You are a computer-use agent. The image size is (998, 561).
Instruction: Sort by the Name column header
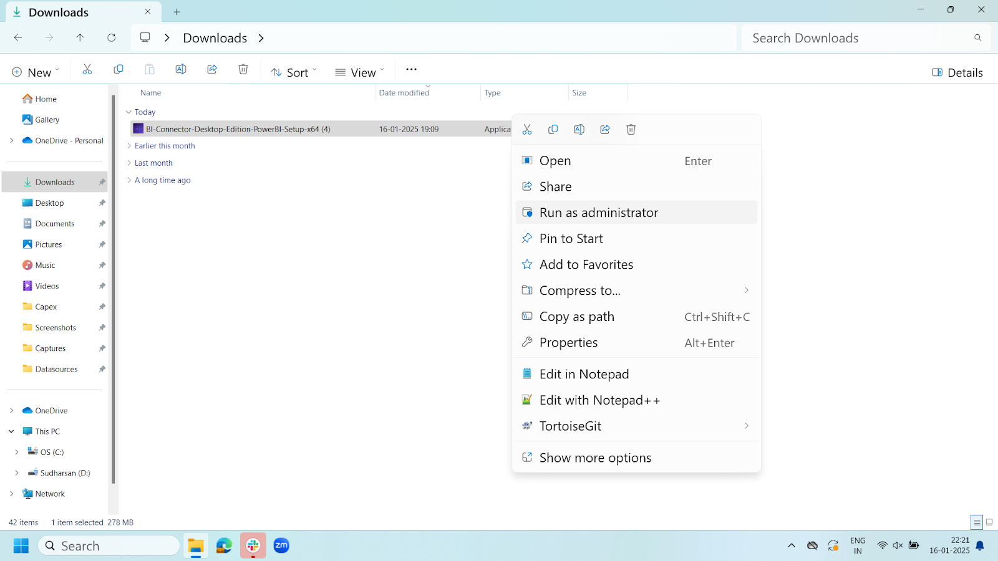point(151,93)
